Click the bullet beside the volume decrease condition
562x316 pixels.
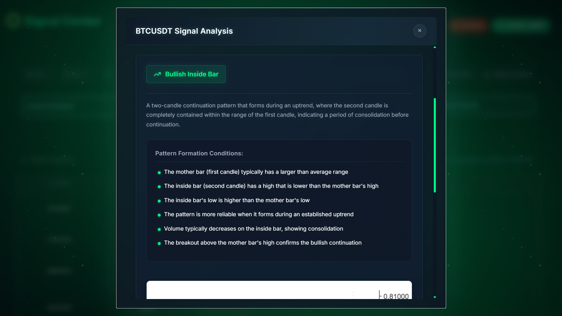click(159, 229)
